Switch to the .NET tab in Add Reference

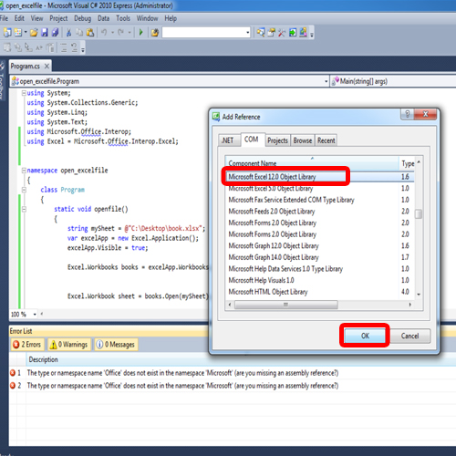[x=228, y=140]
